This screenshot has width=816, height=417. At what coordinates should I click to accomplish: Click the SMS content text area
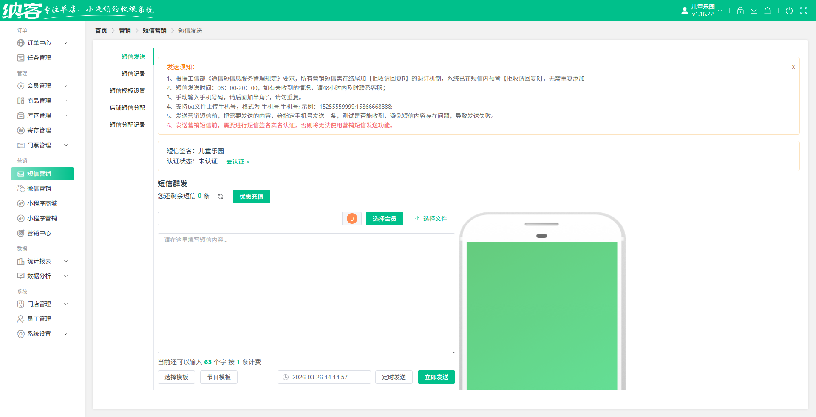(x=306, y=293)
